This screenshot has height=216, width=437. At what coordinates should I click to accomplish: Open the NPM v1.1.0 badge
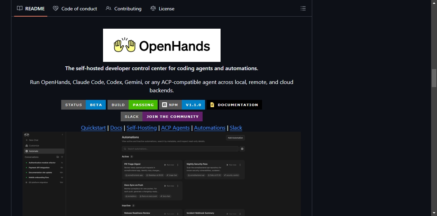click(182, 105)
